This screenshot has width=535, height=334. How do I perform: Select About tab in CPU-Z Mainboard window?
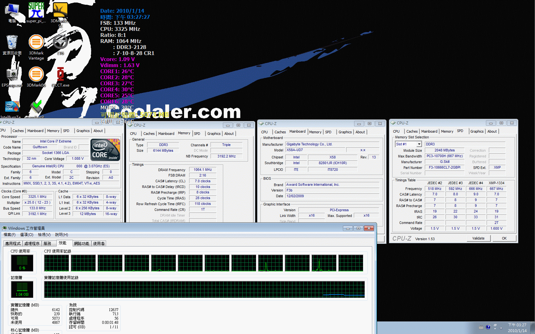coord(360,132)
